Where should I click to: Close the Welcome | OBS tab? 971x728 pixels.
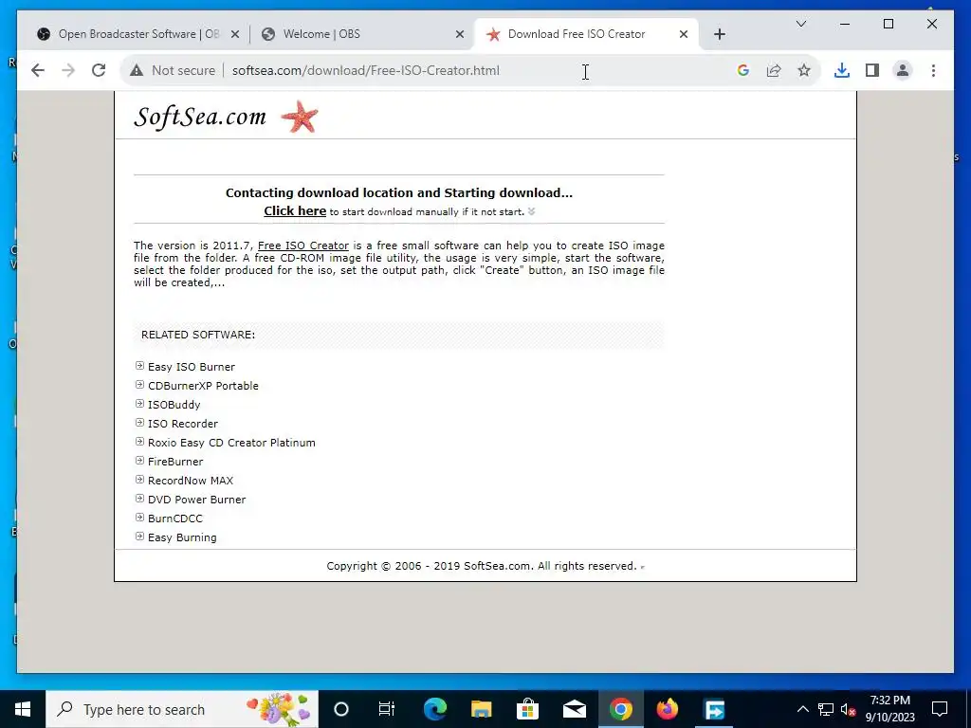pos(460,35)
